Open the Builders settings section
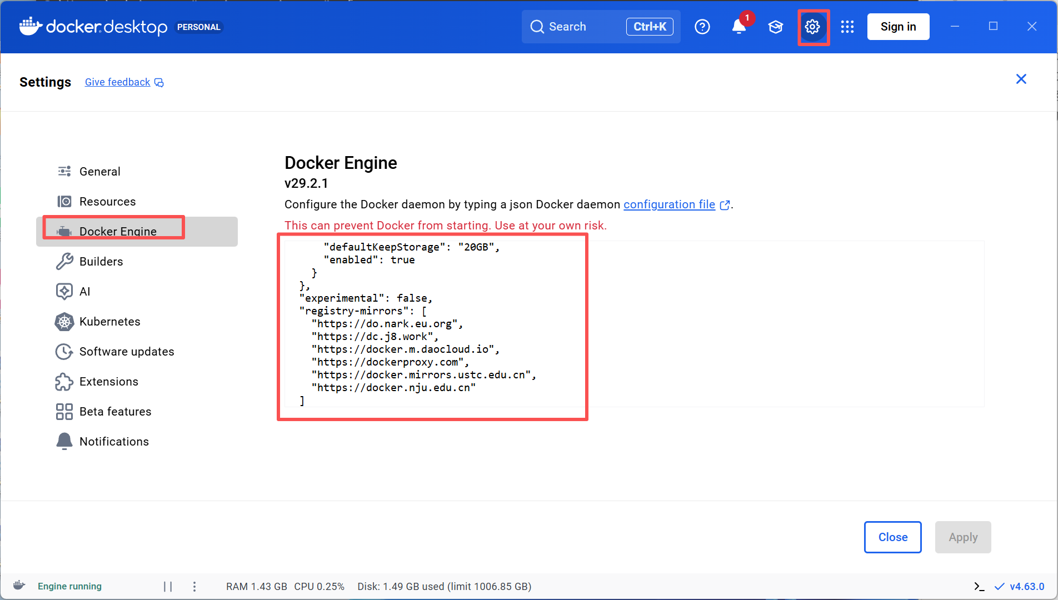 click(137, 261)
